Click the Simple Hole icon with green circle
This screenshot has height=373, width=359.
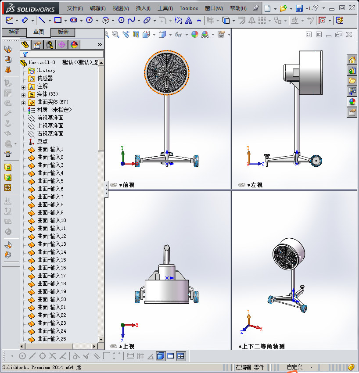tap(8, 177)
